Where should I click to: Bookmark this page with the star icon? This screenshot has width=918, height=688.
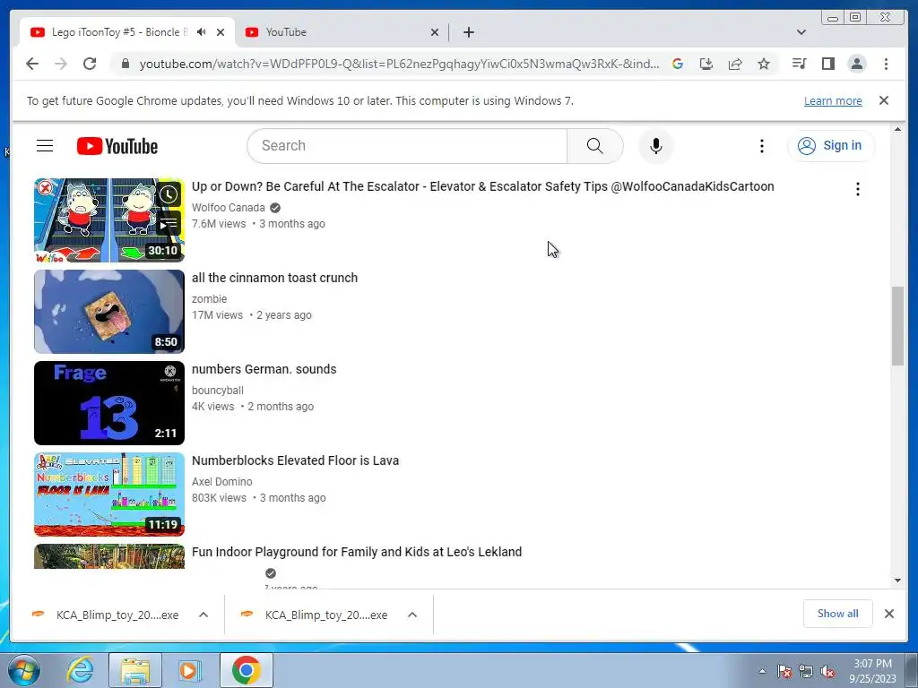764,64
